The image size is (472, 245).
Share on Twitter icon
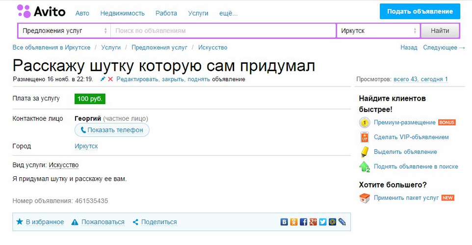(322, 222)
